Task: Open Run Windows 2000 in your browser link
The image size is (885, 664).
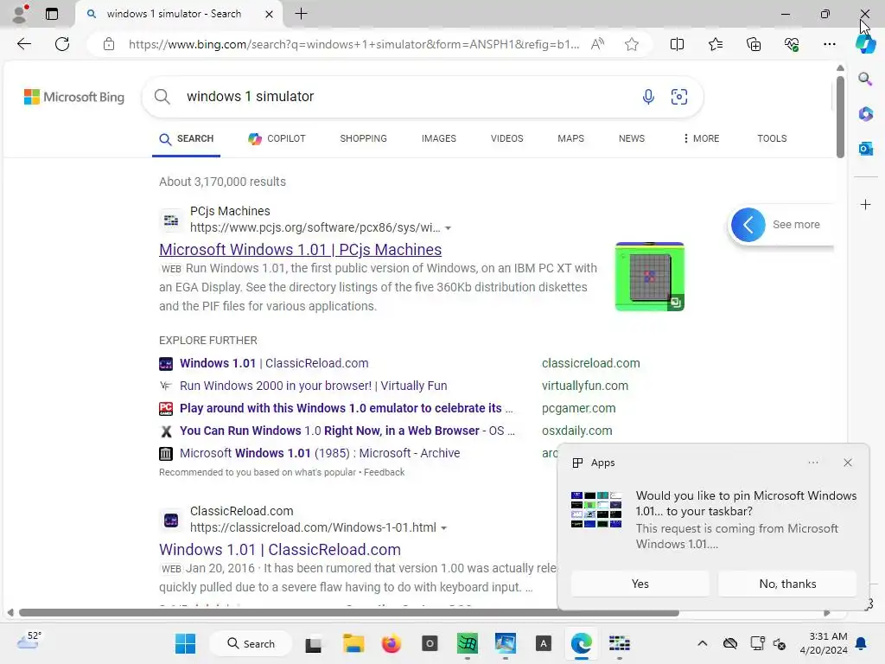Action: [x=313, y=386]
